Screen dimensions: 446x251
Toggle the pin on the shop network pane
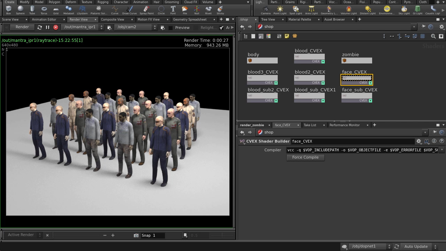tap(423, 27)
